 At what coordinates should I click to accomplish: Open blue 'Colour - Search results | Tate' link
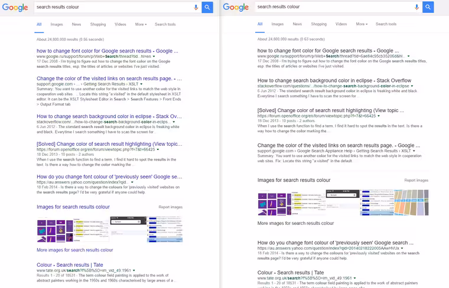pyautogui.click(x=70, y=265)
